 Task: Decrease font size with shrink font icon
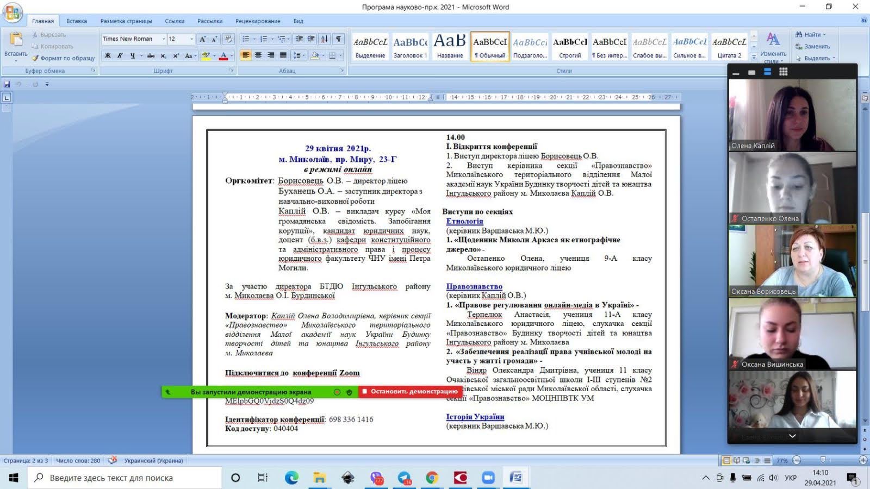(x=214, y=39)
